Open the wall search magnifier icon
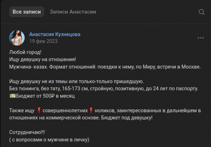This screenshot has width=211, height=147. [x=202, y=12]
